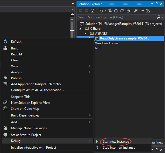Open the Build Dependencies submenu
The width and height of the screenshot is (165, 153).
47,115
